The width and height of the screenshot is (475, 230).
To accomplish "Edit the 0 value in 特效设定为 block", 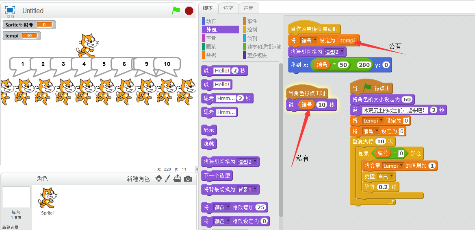I will [264, 221].
